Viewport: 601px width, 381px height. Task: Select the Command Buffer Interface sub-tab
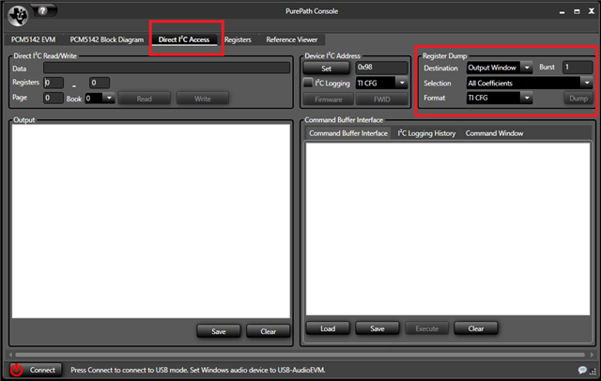pyautogui.click(x=348, y=133)
